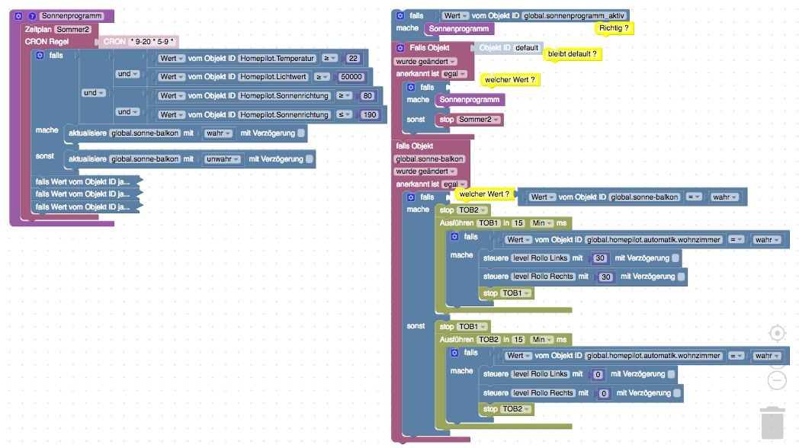Select the Homepilot.Lichtwert object ID field
799x448 pixels.
point(273,77)
